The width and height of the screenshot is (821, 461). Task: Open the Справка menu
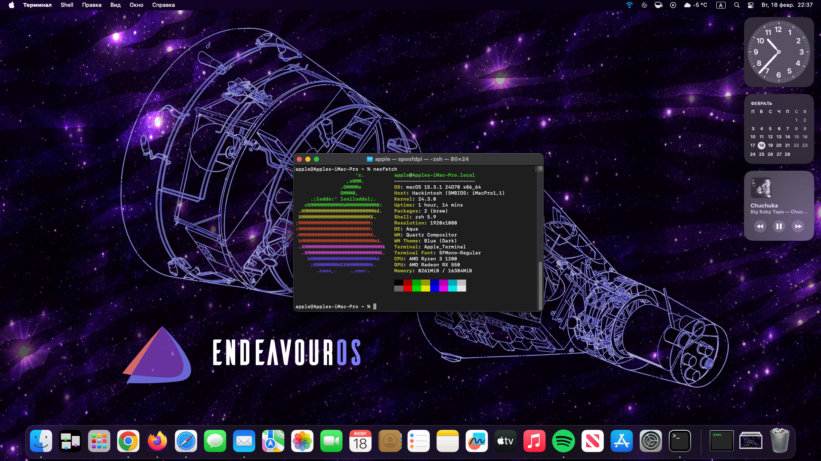pyautogui.click(x=163, y=5)
